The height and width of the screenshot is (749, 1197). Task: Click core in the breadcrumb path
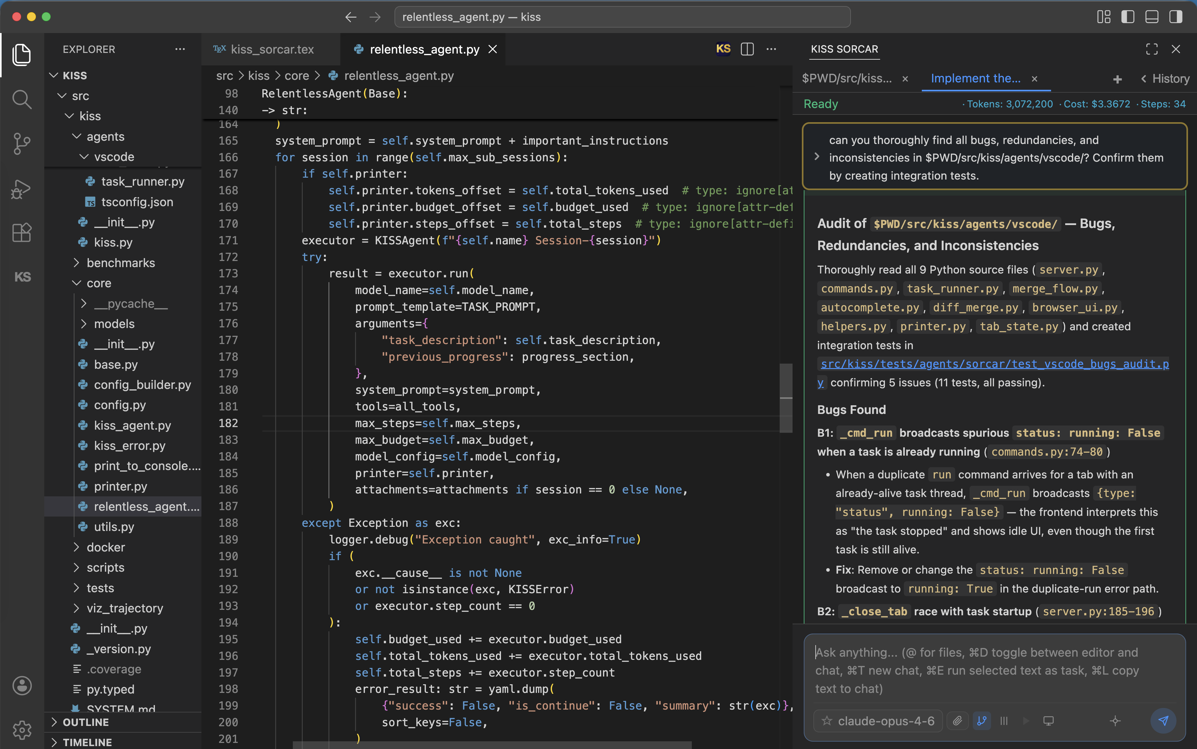point(297,76)
